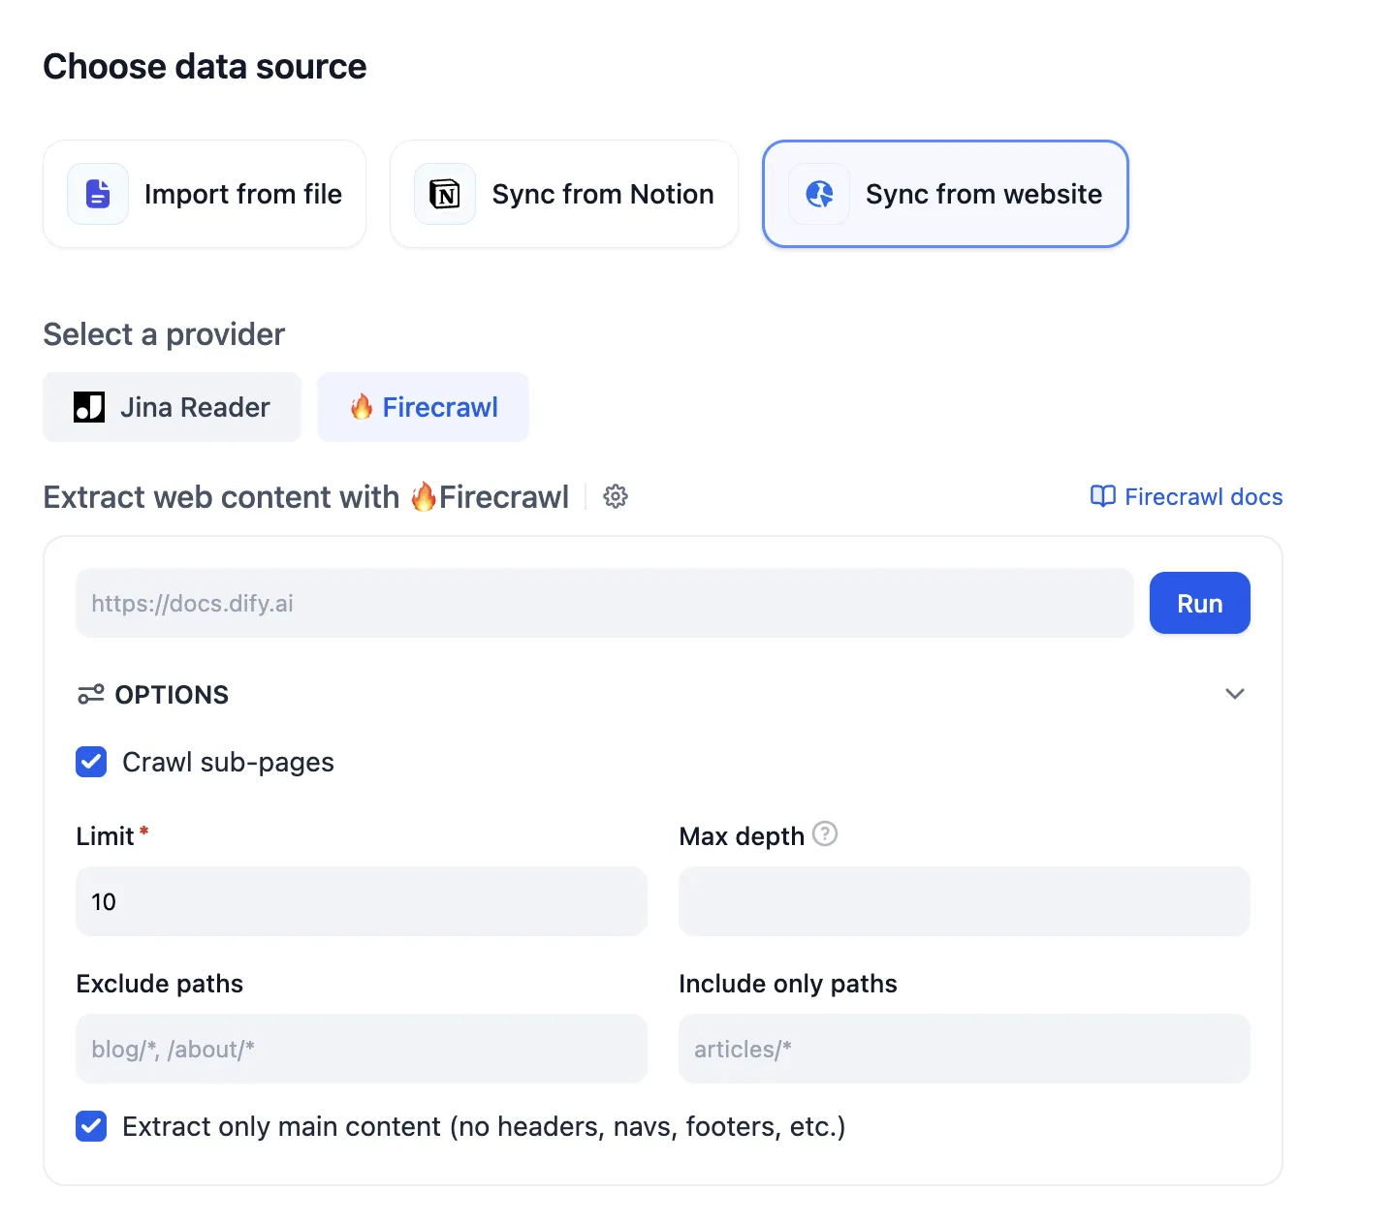Select the Sync from Notion tab
The height and width of the screenshot is (1225, 1394).
click(564, 194)
